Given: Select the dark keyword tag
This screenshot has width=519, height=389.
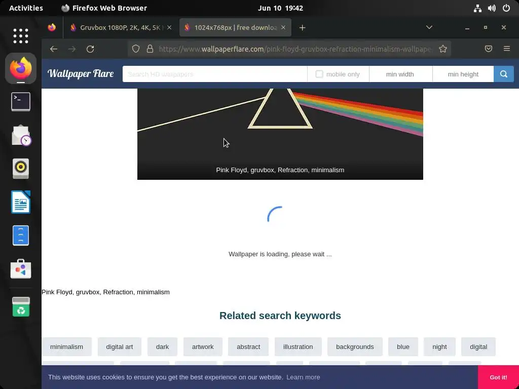Looking at the screenshot, I should [x=163, y=346].
